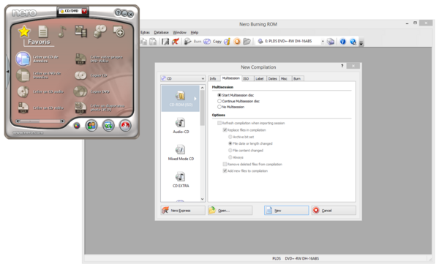Screen dimensions: 439x267
Task: Expand the StartSmart left side panel arrow
Action: point(7,72)
